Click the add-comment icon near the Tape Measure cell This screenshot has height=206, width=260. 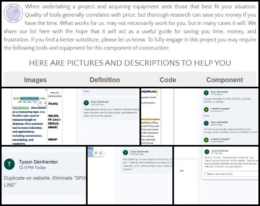(x=40, y=103)
